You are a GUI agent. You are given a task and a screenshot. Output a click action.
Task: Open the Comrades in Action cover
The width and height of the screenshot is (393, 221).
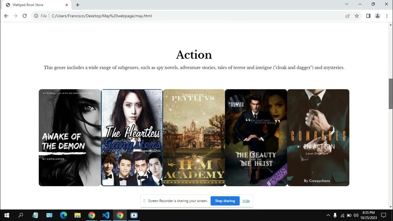(318, 138)
